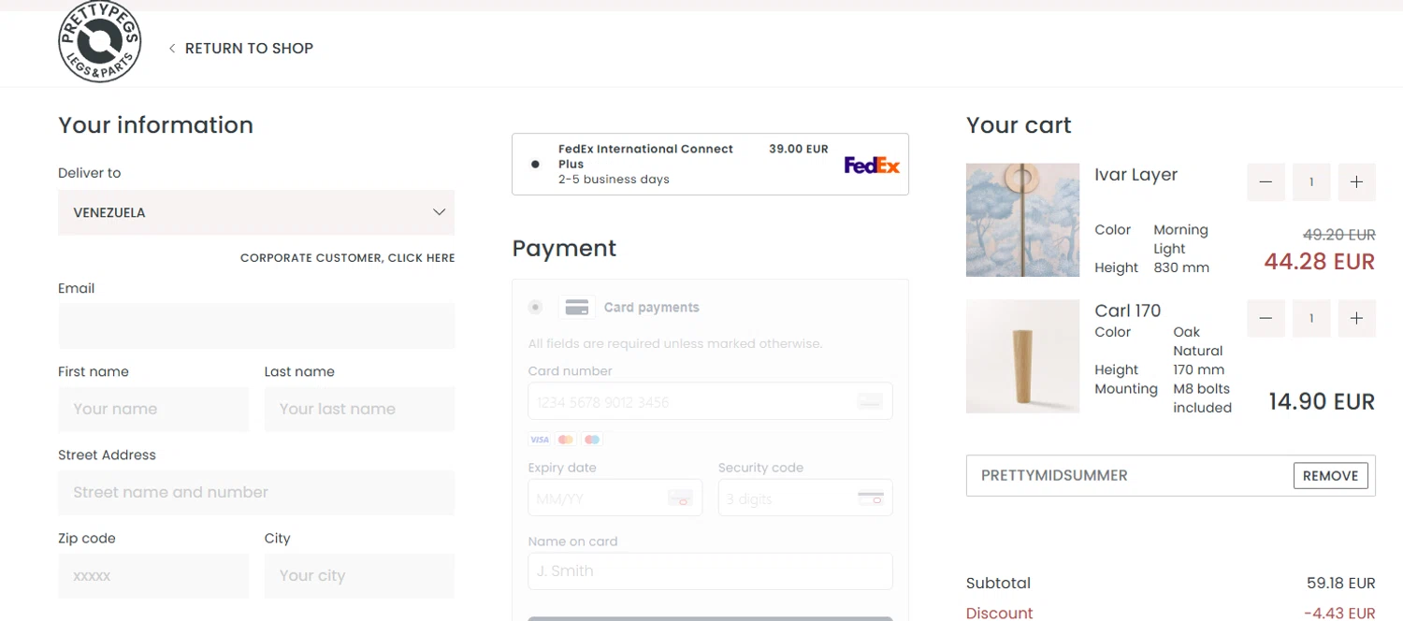Click the Prettypegs logo
The height and width of the screenshot is (621, 1403).
(x=99, y=41)
